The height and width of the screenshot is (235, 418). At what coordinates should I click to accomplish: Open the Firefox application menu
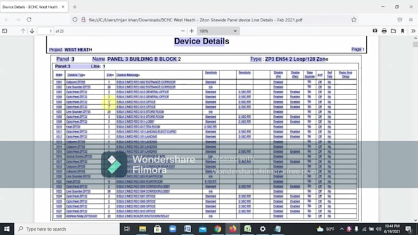click(411, 20)
